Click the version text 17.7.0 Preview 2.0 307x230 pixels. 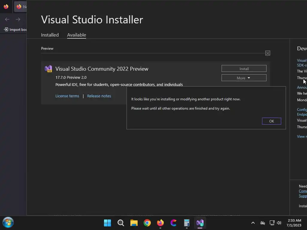click(71, 78)
